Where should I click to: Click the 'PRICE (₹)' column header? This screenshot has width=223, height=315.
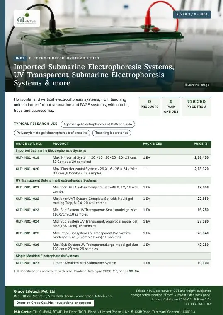201,144
